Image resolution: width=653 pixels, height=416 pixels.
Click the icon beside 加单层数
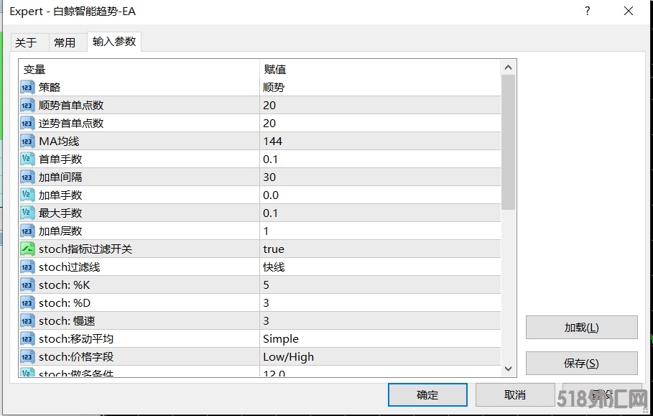tap(27, 231)
